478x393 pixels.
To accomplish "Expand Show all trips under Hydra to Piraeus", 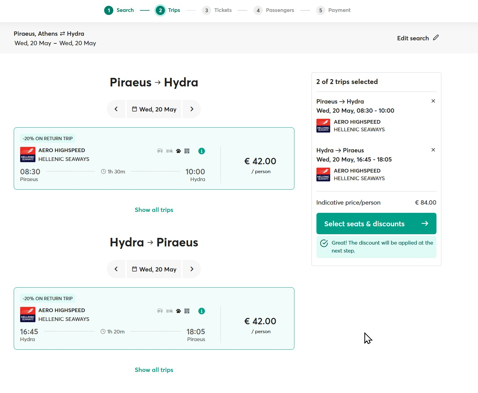I will (154, 370).
